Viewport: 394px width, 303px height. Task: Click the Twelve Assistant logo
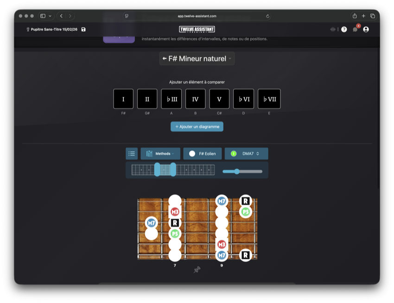(x=197, y=29)
